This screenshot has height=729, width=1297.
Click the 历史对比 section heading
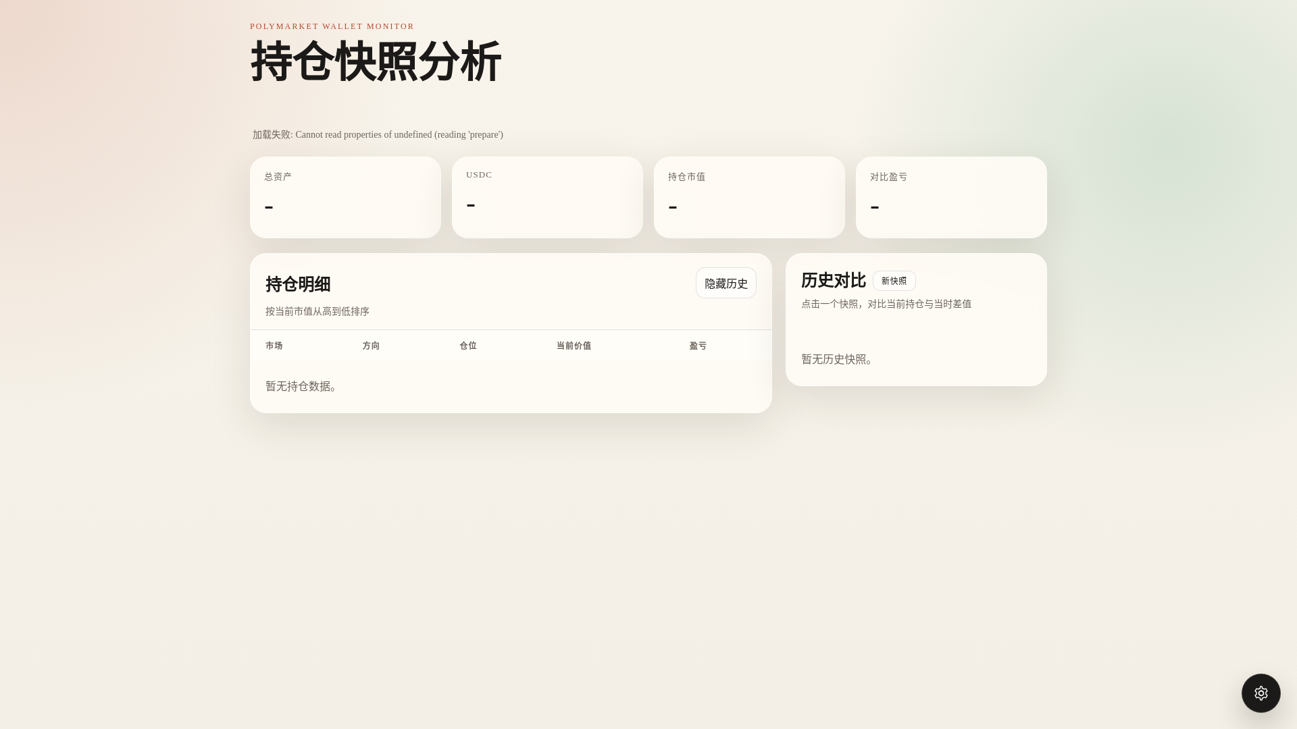click(x=834, y=280)
